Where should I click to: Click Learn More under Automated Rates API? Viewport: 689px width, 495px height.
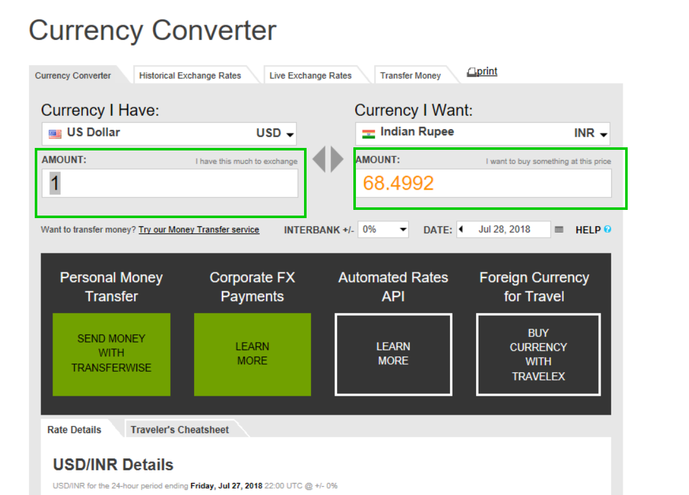393,354
